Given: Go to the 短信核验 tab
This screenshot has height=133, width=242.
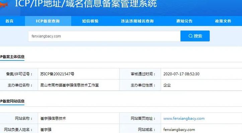Looking at the screenshot, I should (90, 21).
